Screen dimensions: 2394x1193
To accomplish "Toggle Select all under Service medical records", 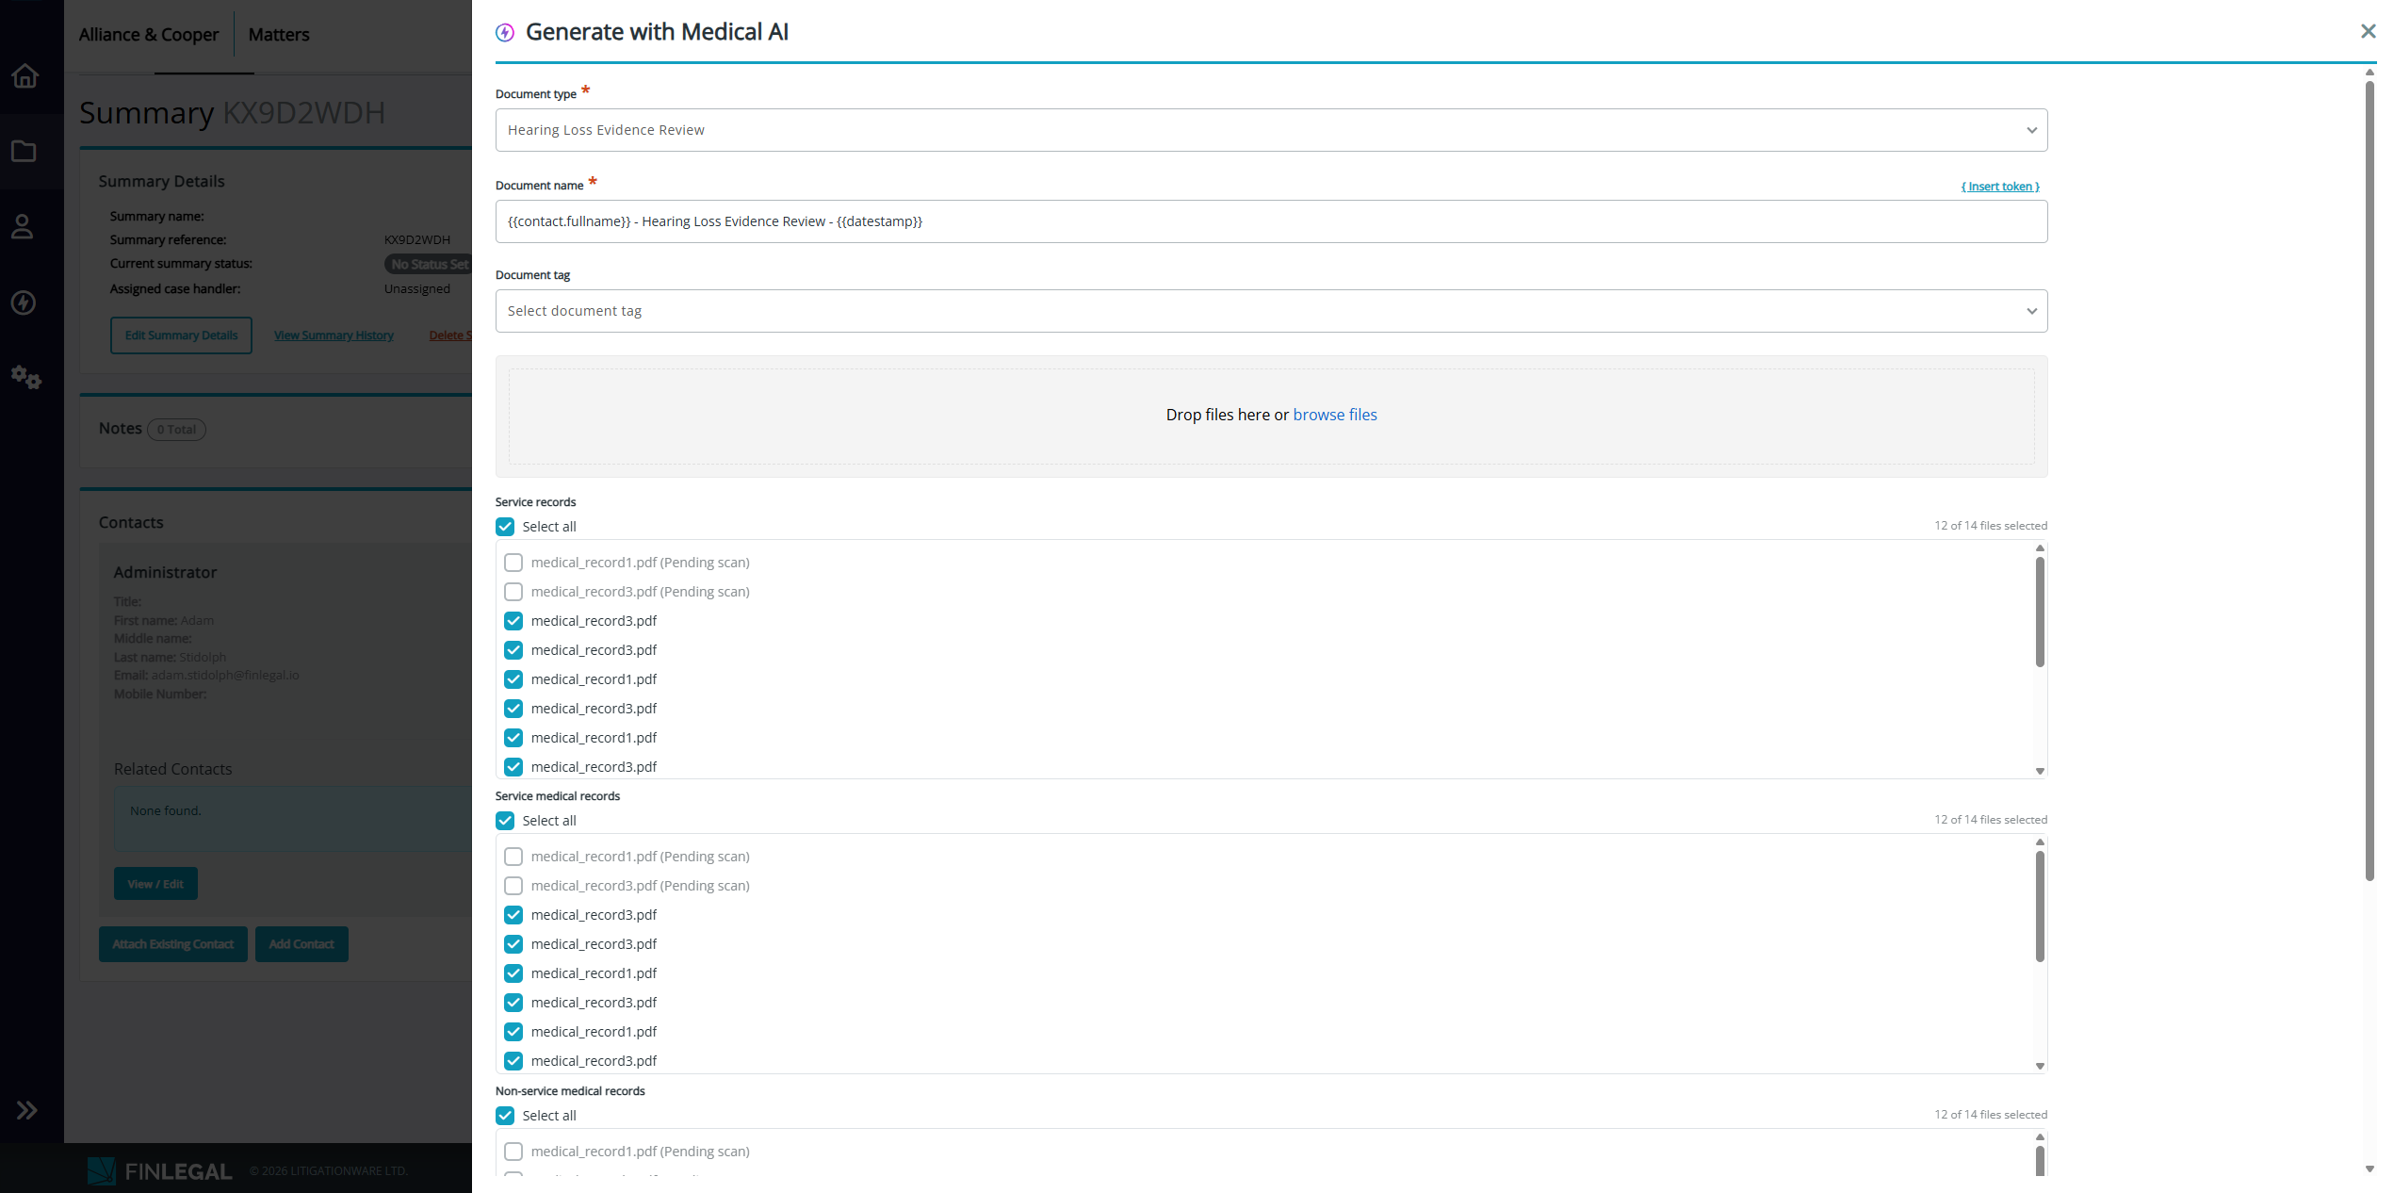I will click(x=506, y=821).
